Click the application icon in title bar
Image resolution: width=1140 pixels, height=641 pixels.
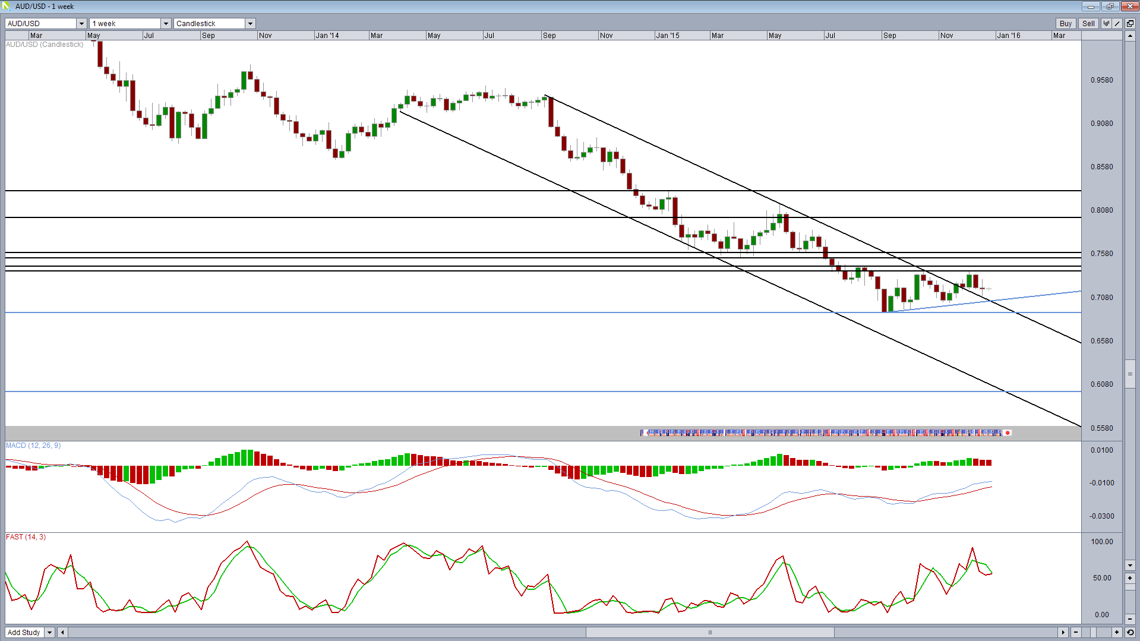(x=6, y=6)
